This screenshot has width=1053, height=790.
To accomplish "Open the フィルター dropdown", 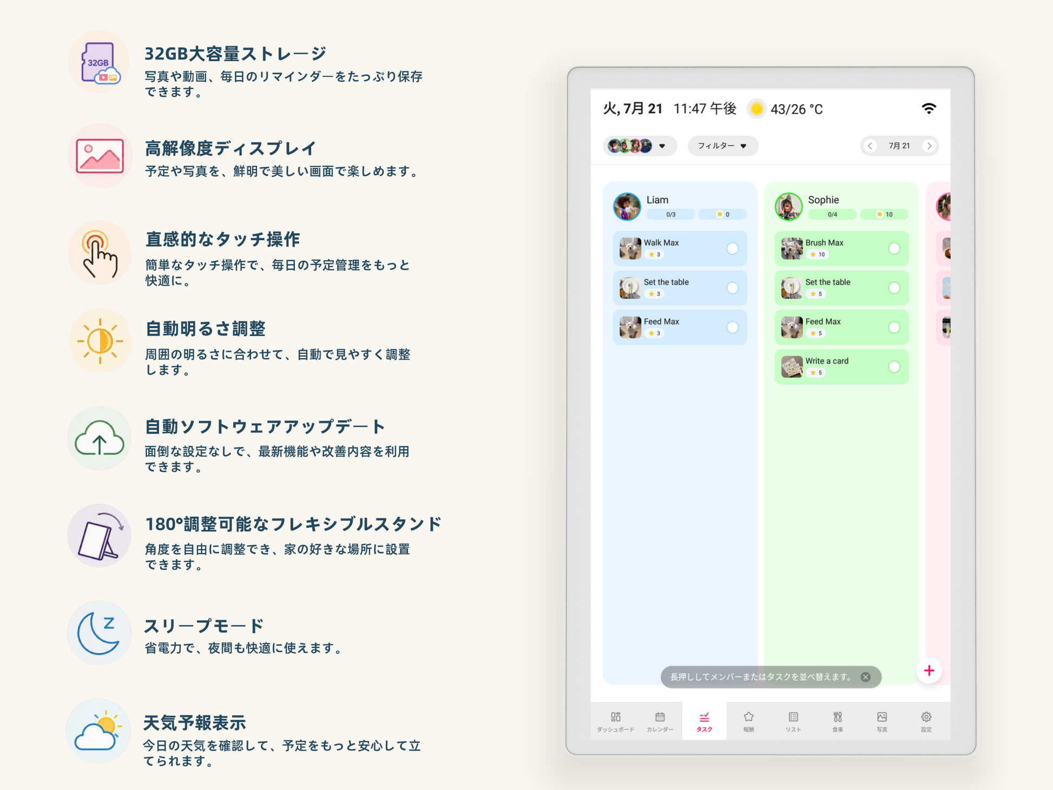I will point(722,146).
